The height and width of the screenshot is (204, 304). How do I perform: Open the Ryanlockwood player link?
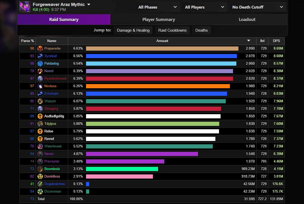pyautogui.click(x=55, y=78)
